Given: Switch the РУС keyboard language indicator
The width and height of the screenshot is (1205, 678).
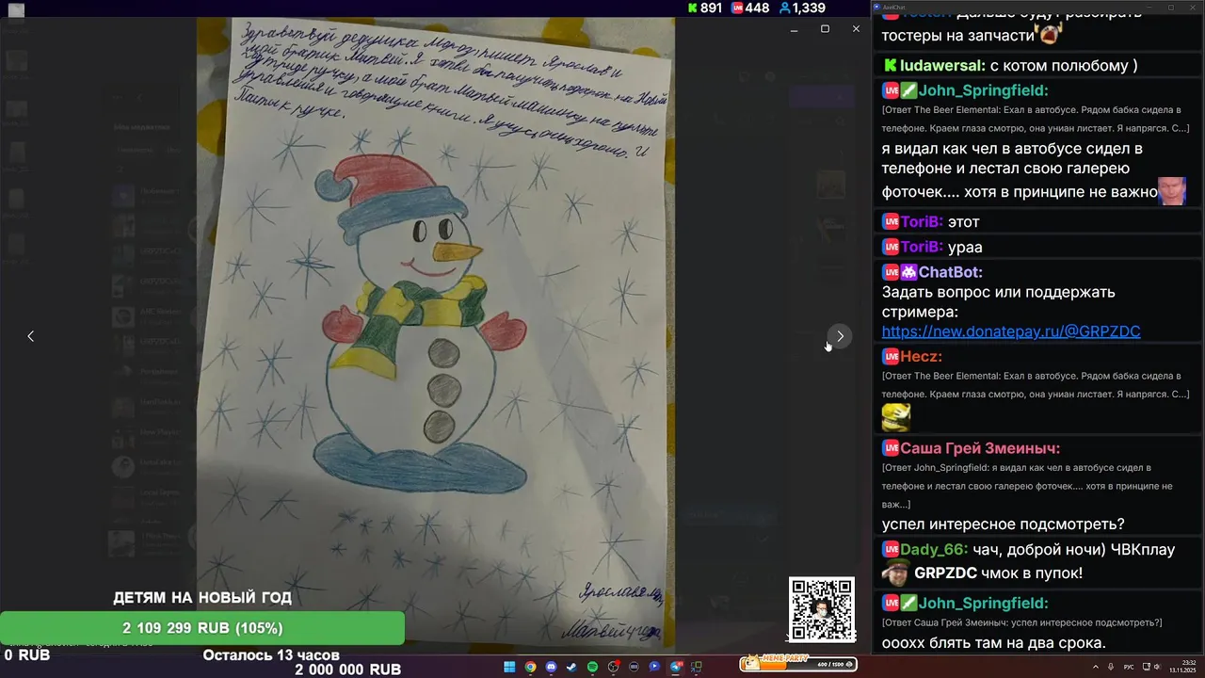Looking at the screenshot, I should 1129,667.
